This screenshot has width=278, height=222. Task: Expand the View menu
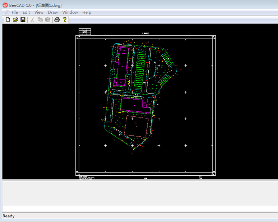click(x=39, y=12)
